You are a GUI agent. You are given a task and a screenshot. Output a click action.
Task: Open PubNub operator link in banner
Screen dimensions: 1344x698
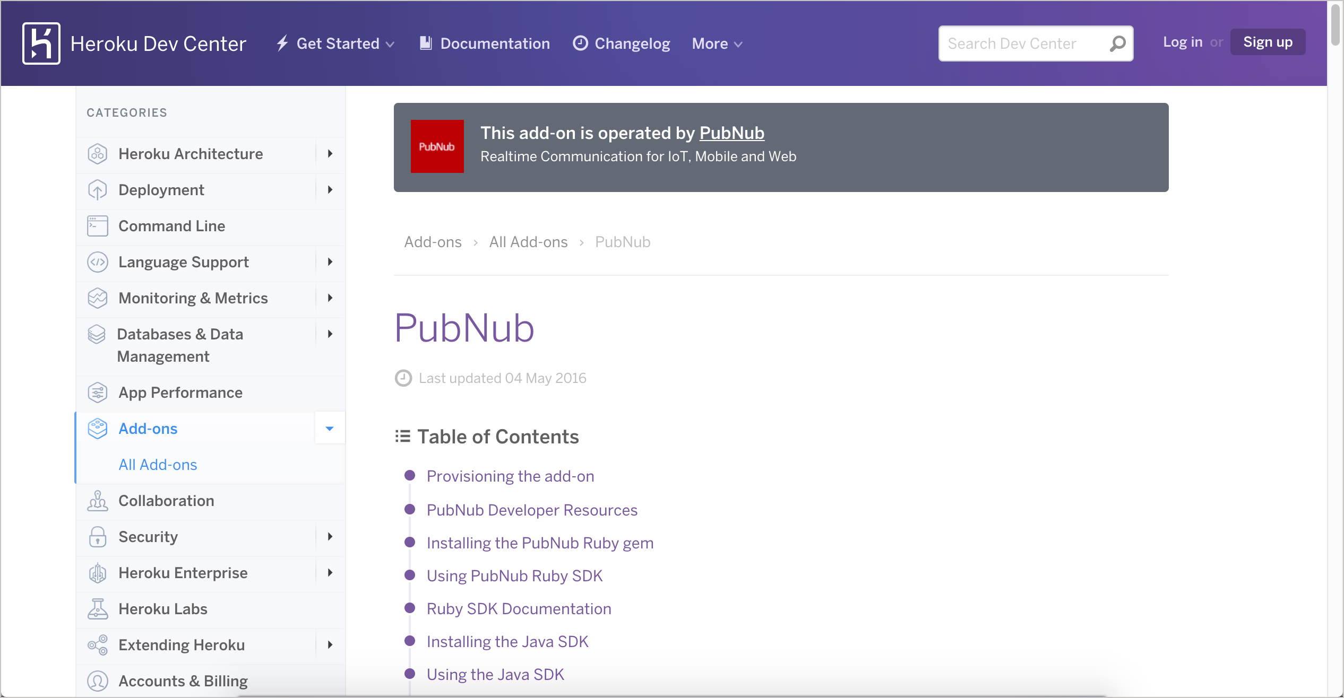pos(732,133)
